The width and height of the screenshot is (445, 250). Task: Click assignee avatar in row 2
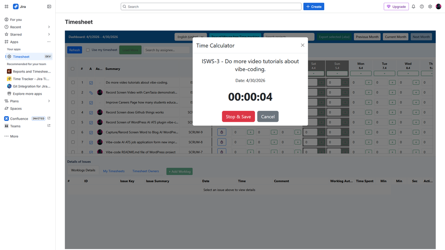pos(100,93)
